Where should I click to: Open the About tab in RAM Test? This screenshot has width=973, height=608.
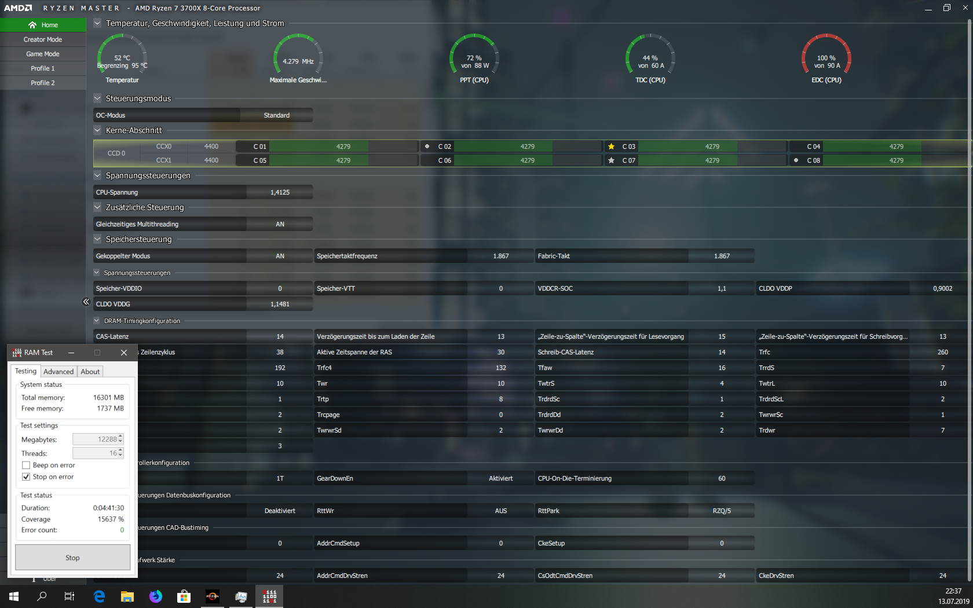point(90,372)
